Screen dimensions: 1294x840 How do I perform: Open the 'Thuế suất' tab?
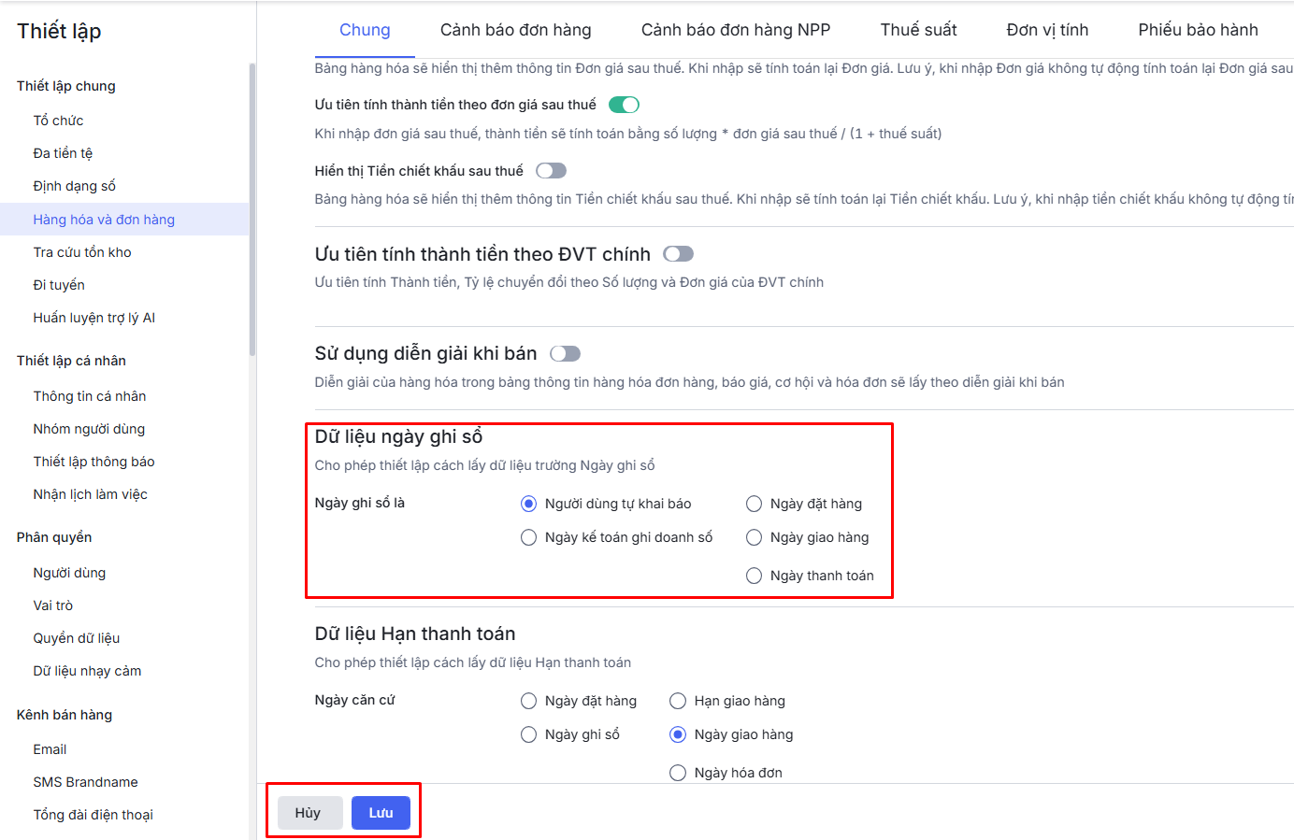click(918, 30)
